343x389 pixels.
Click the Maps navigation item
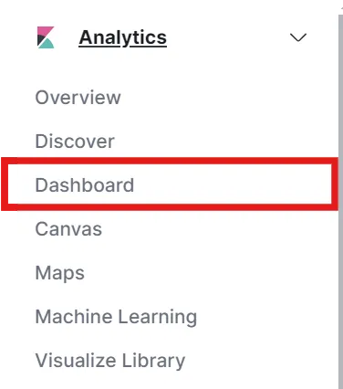(x=60, y=273)
